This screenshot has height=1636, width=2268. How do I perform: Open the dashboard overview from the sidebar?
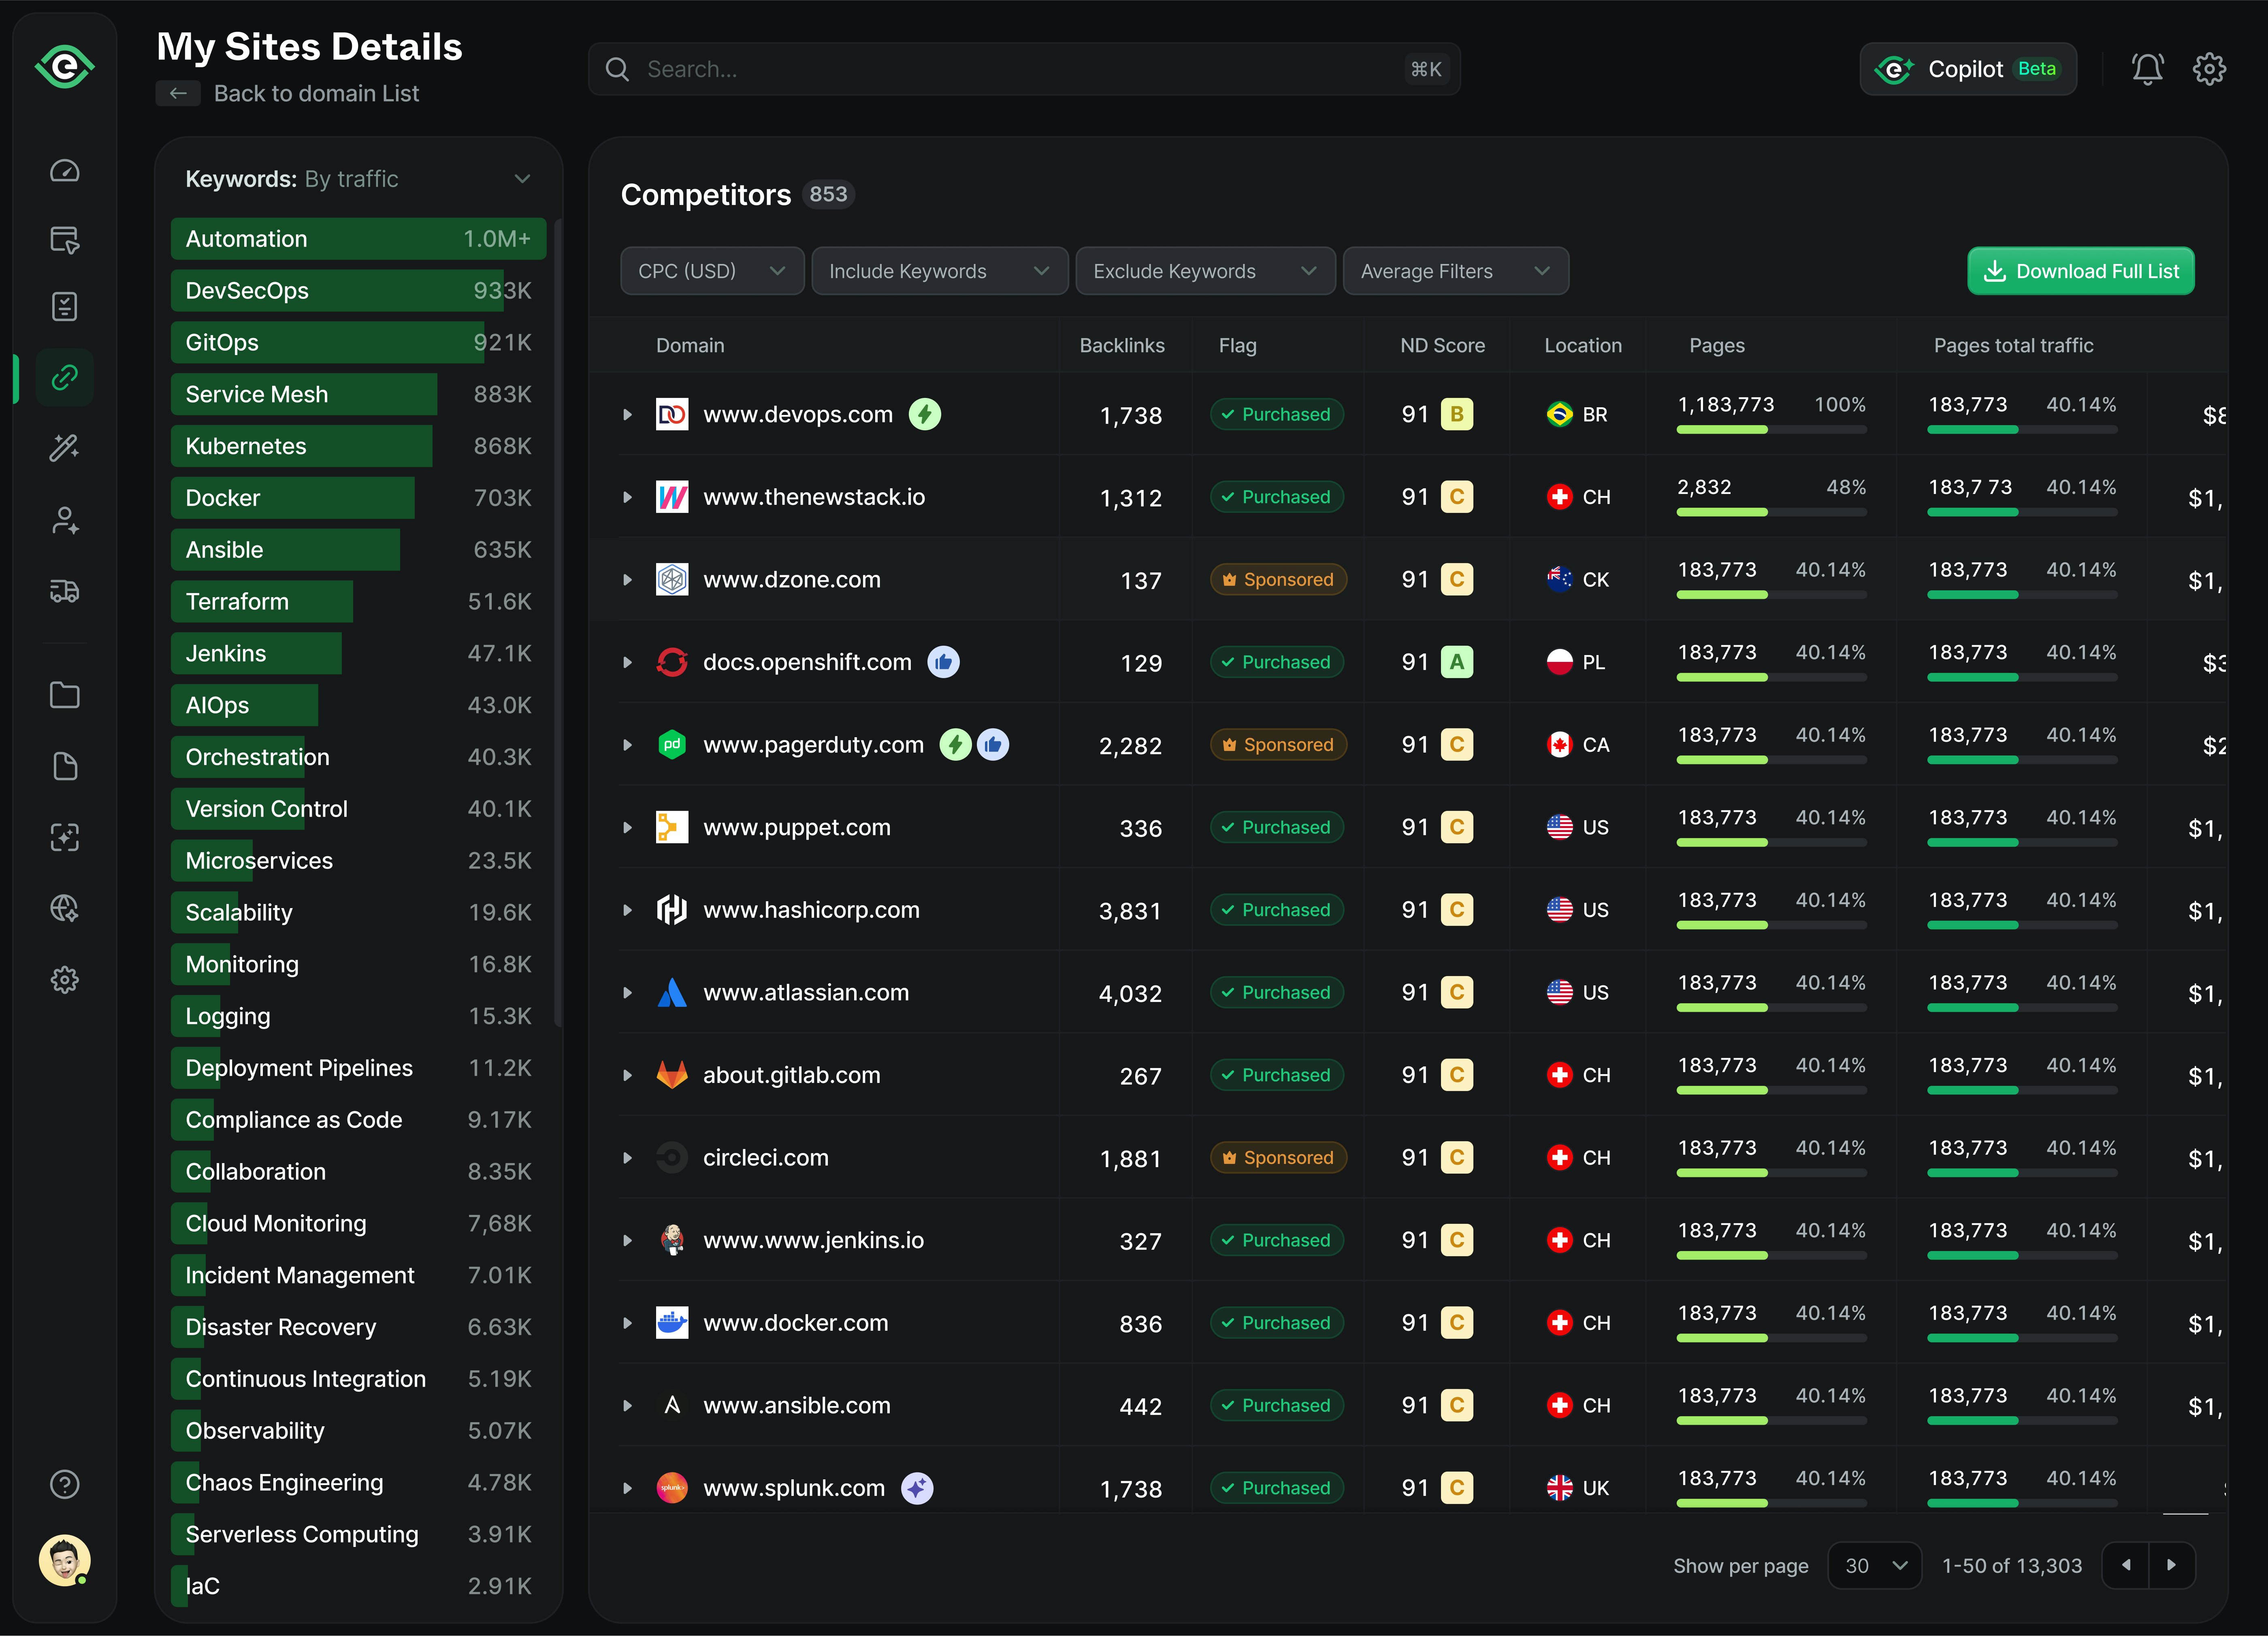tap(64, 170)
